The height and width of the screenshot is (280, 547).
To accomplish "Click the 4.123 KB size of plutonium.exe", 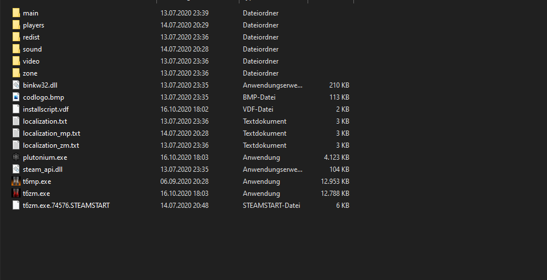I will 336,157.
